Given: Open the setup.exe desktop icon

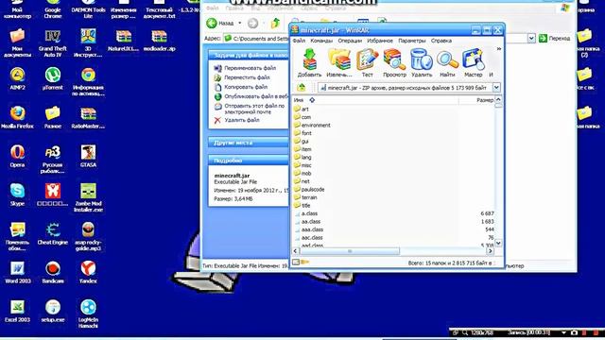Looking at the screenshot, I should [53, 311].
